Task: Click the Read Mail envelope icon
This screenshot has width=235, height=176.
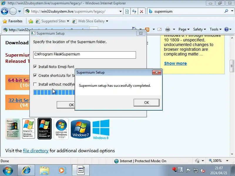Action: pos(160,29)
